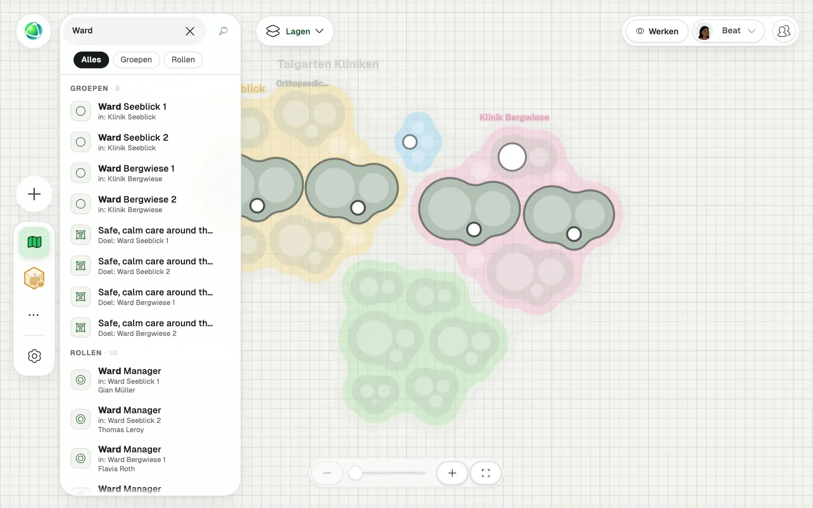The width and height of the screenshot is (813, 508).
Task: Open the Lagen layers dropdown
Action: 295,31
